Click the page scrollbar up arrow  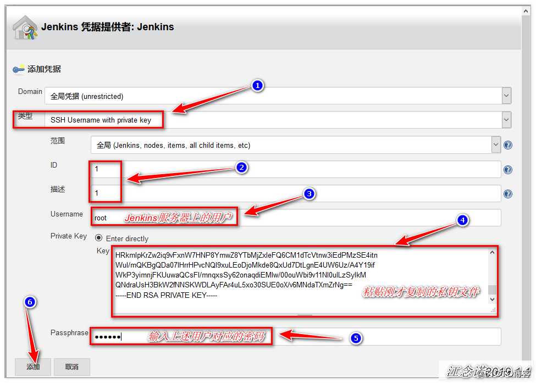click(x=526, y=12)
